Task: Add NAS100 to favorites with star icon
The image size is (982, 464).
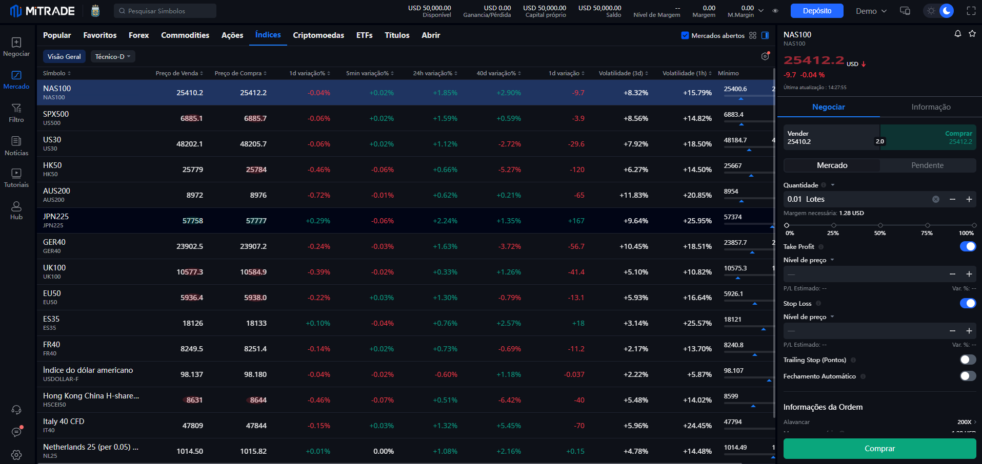Action: click(972, 34)
